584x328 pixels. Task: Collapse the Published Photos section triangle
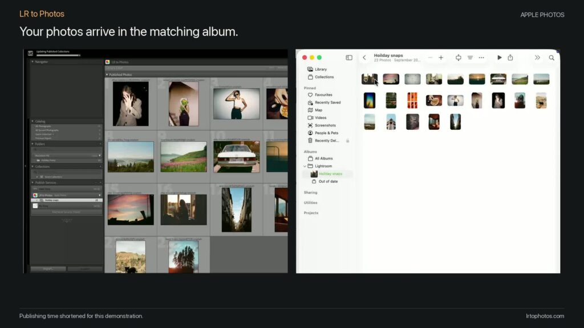click(107, 75)
